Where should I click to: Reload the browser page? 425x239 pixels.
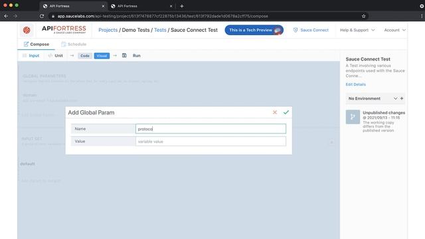coord(42,16)
